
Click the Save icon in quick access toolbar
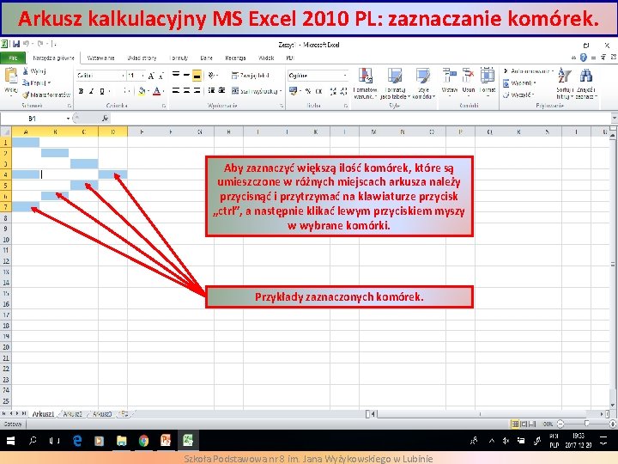[x=16, y=44]
